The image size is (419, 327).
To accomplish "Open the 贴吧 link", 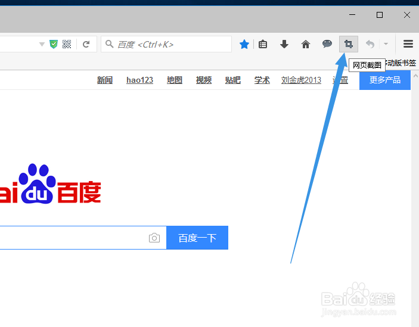I will click(x=233, y=80).
